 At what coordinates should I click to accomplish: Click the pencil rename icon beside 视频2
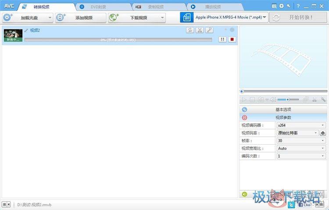point(26,30)
